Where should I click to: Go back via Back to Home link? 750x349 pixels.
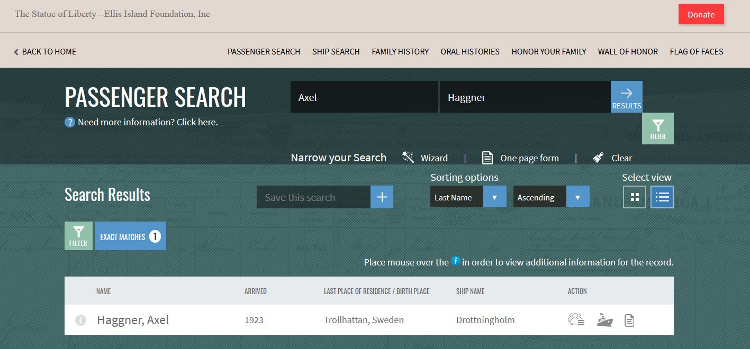pyautogui.click(x=45, y=51)
